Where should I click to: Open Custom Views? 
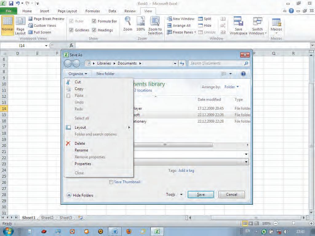[42, 26]
